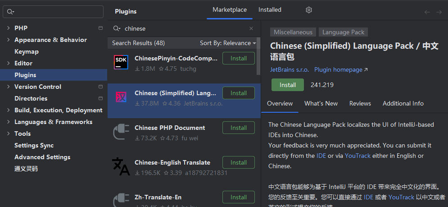The image size is (448, 207).
Task: Click the Chinese-English Translate title
Action: [172, 162]
